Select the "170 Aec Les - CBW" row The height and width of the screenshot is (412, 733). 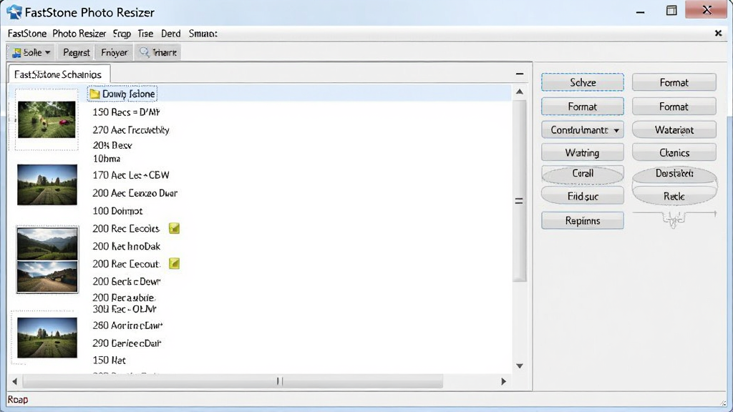[130, 175]
